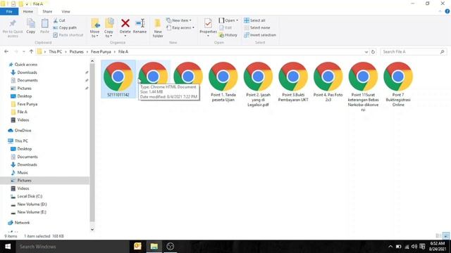Select Point 11Surat keterangan Bebas Narkoba file
Viewport: 451px width, 253px height.
point(363,86)
